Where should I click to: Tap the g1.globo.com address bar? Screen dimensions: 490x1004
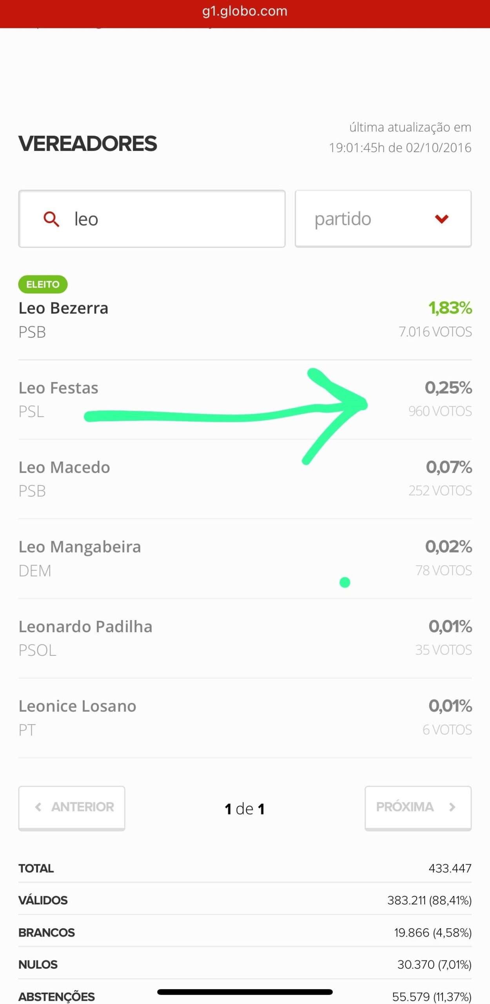pos(245,11)
